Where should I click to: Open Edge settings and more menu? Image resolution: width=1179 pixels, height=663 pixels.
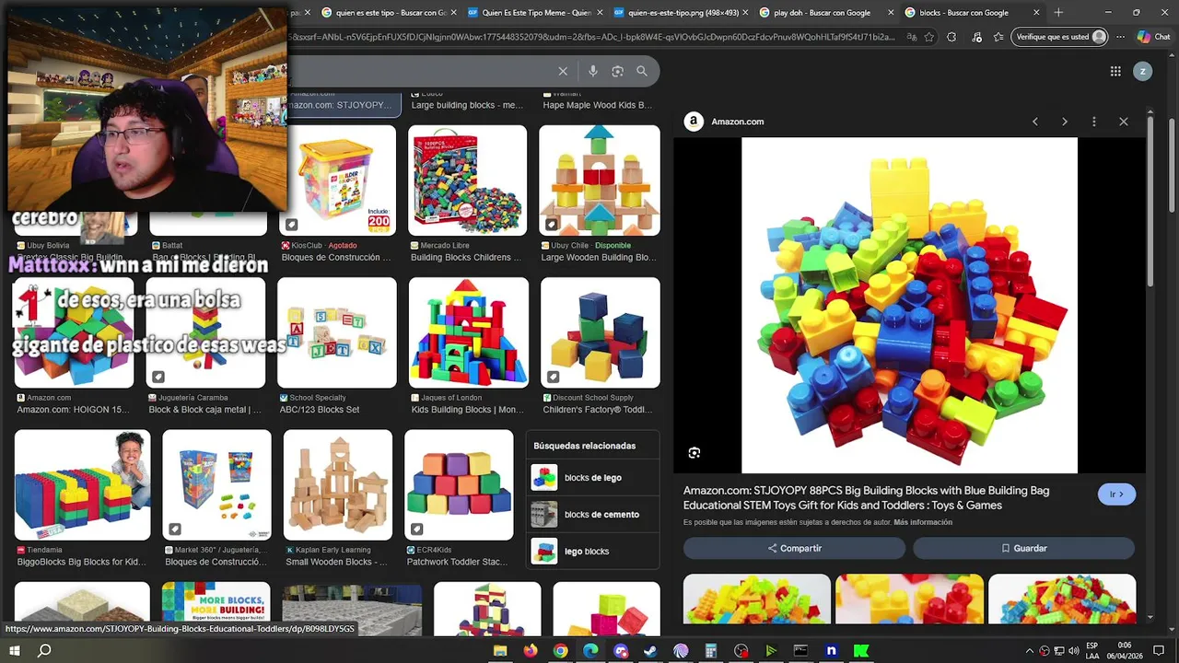1120,37
